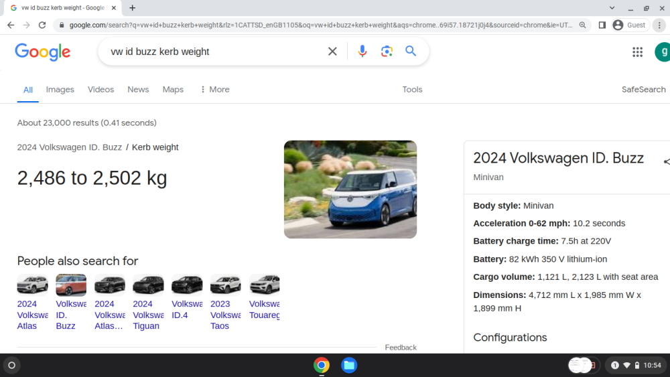670x377 pixels.
Task: Close the 'vw id buzz kerb weight' tab
Action: [114, 7]
